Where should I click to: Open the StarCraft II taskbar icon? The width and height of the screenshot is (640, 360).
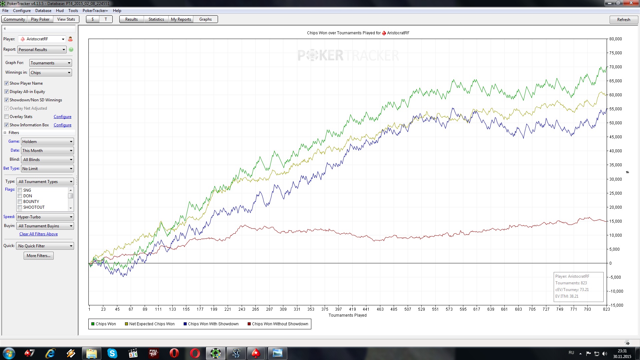[236, 353]
